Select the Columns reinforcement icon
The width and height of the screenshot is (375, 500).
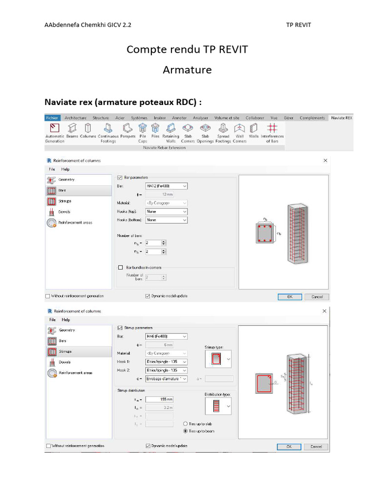pyautogui.click(x=88, y=131)
